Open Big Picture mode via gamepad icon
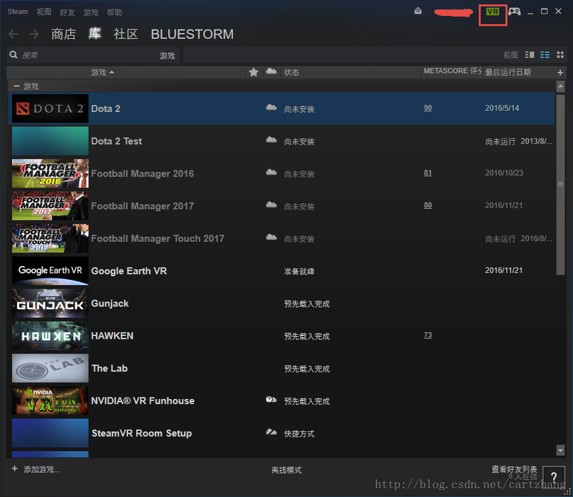The height and width of the screenshot is (497, 573). pos(514,11)
